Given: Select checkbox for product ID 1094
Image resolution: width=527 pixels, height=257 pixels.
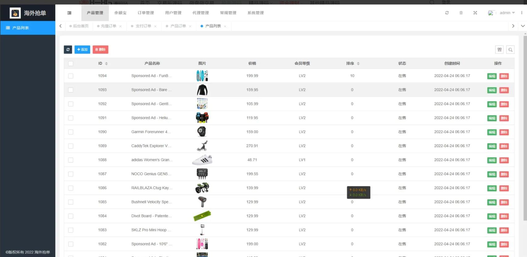Looking at the screenshot, I should (x=71, y=76).
